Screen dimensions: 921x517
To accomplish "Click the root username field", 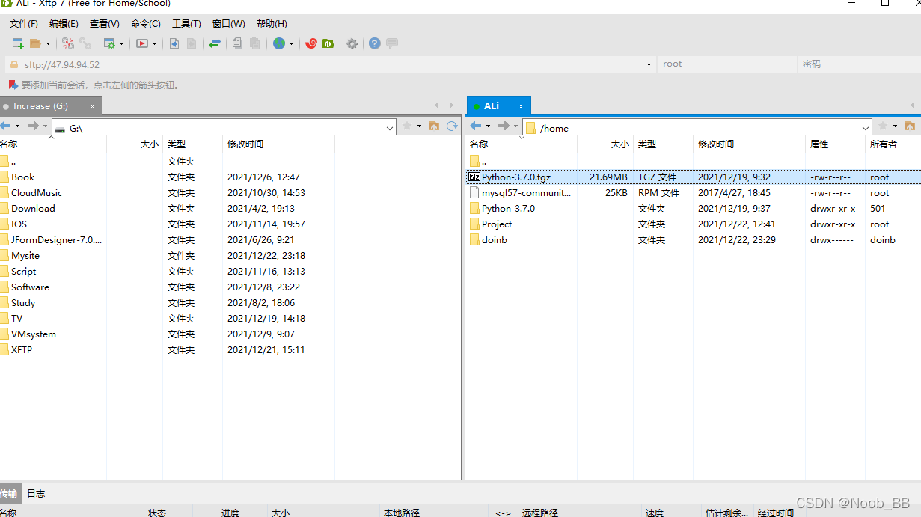I will pyautogui.click(x=726, y=64).
